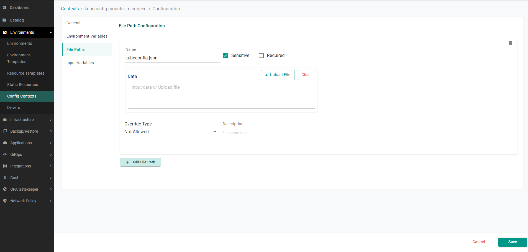This screenshot has width=528, height=252.
Task: Open Resource Templates menu item
Action: click(27, 73)
